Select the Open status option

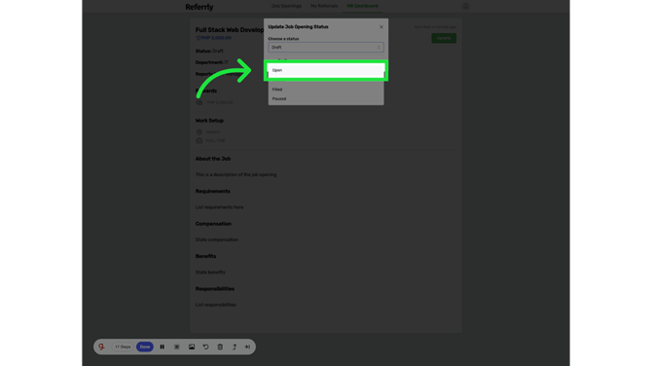326,70
